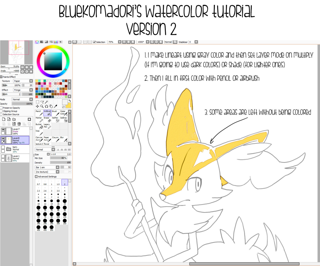Toggle the Selection checkbox in toolbar
Screen dimensions: 320x266
(x=94, y=42)
